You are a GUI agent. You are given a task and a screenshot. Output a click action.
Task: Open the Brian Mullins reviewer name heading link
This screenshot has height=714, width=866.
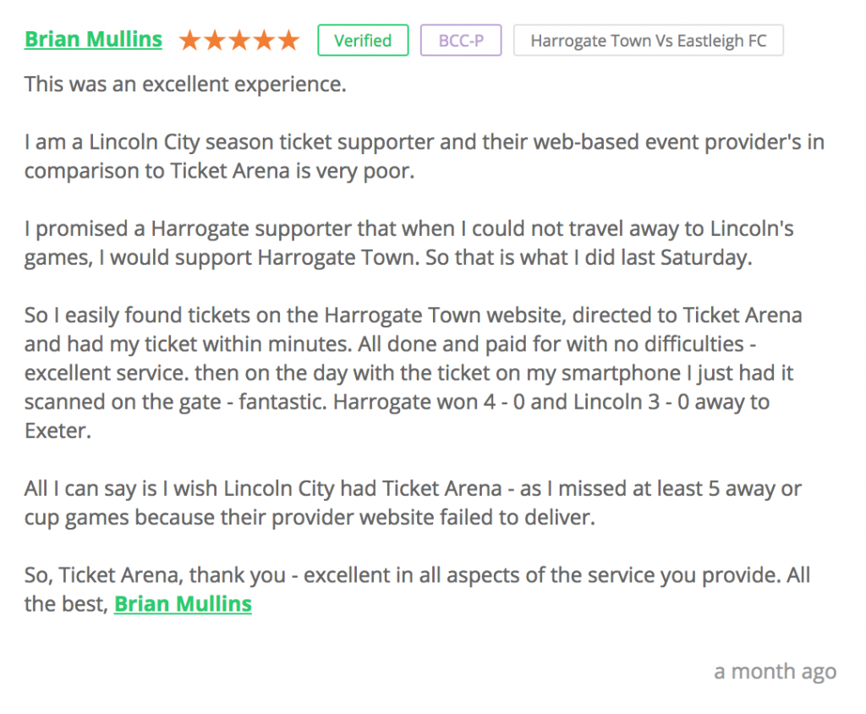tap(93, 40)
